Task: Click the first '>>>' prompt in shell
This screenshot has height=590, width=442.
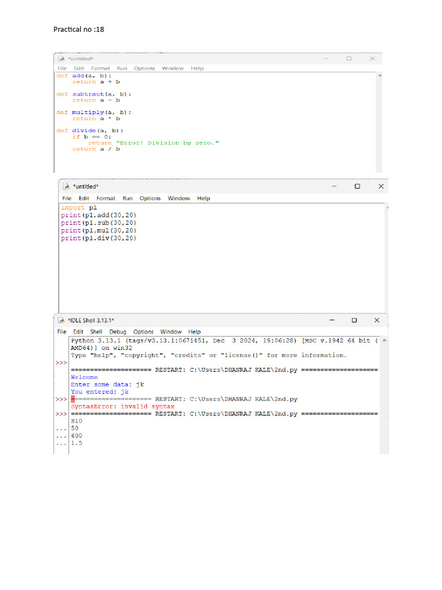Action: [x=61, y=363]
